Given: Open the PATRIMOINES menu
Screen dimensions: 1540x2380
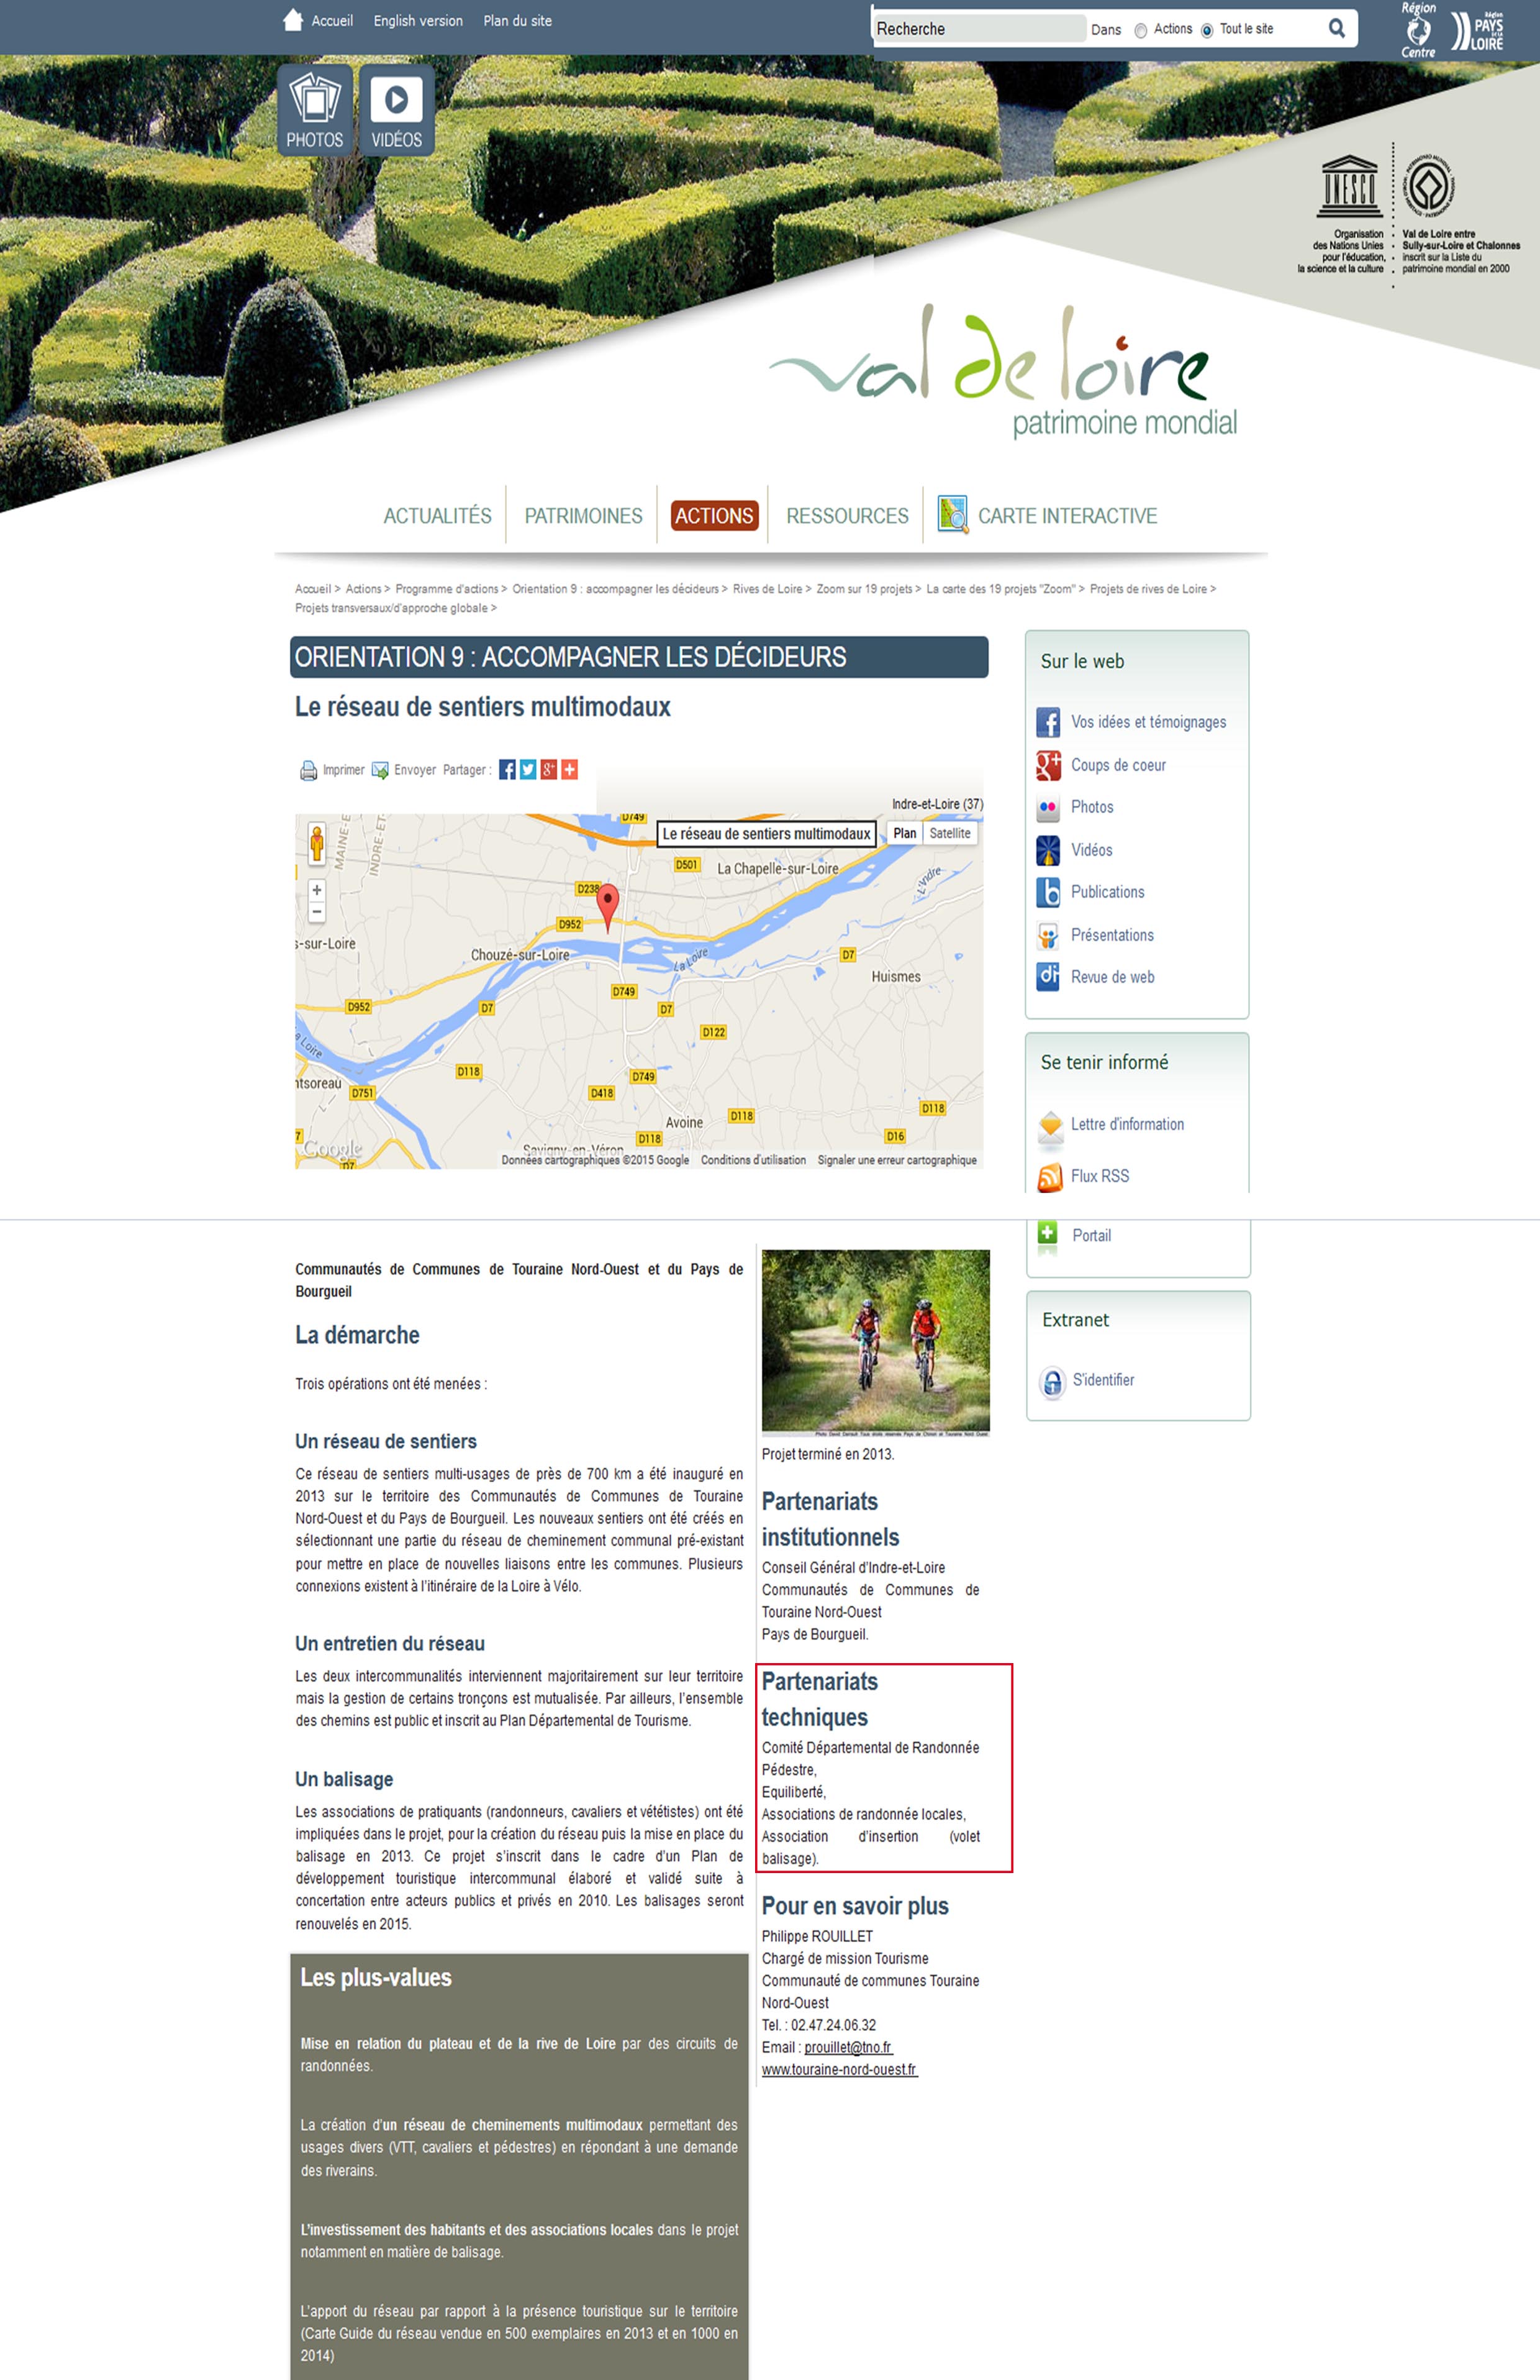Looking at the screenshot, I should click(582, 516).
